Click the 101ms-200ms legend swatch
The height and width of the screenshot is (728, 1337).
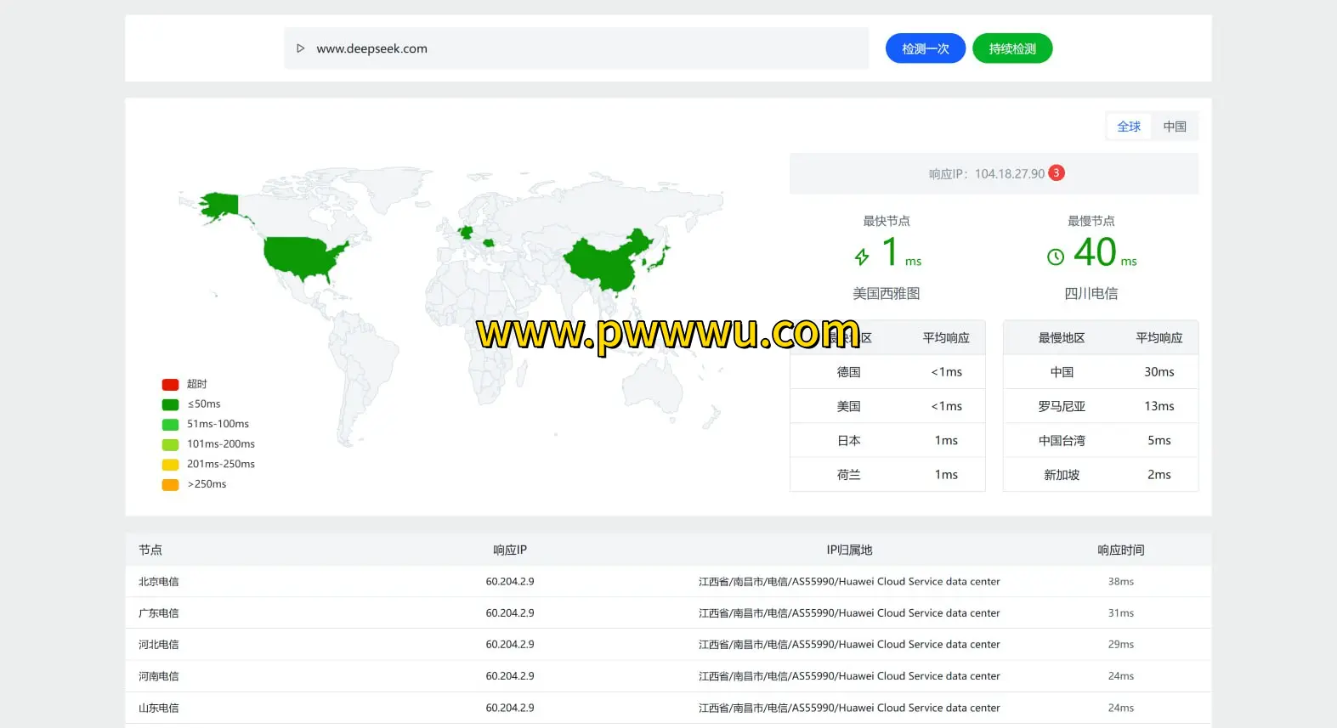(170, 444)
